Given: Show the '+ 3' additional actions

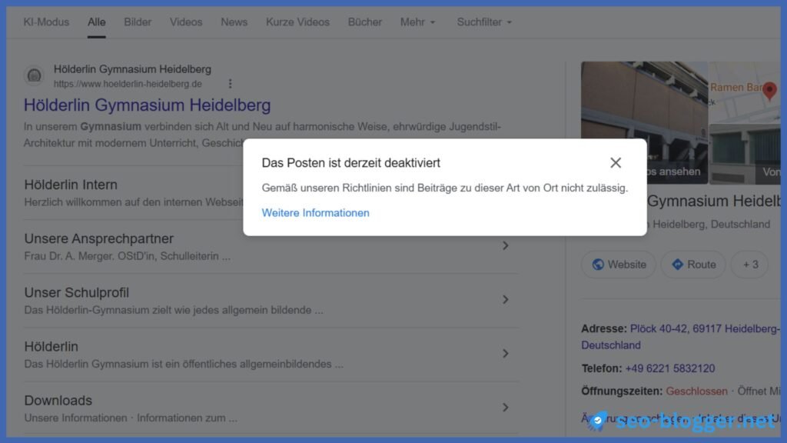Looking at the screenshot, I should [x=750, y=265].
